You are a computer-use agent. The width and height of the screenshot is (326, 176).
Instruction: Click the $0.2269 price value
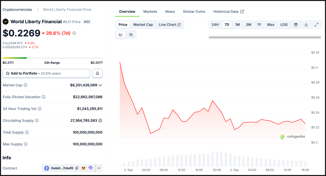[x=21, y=33]
